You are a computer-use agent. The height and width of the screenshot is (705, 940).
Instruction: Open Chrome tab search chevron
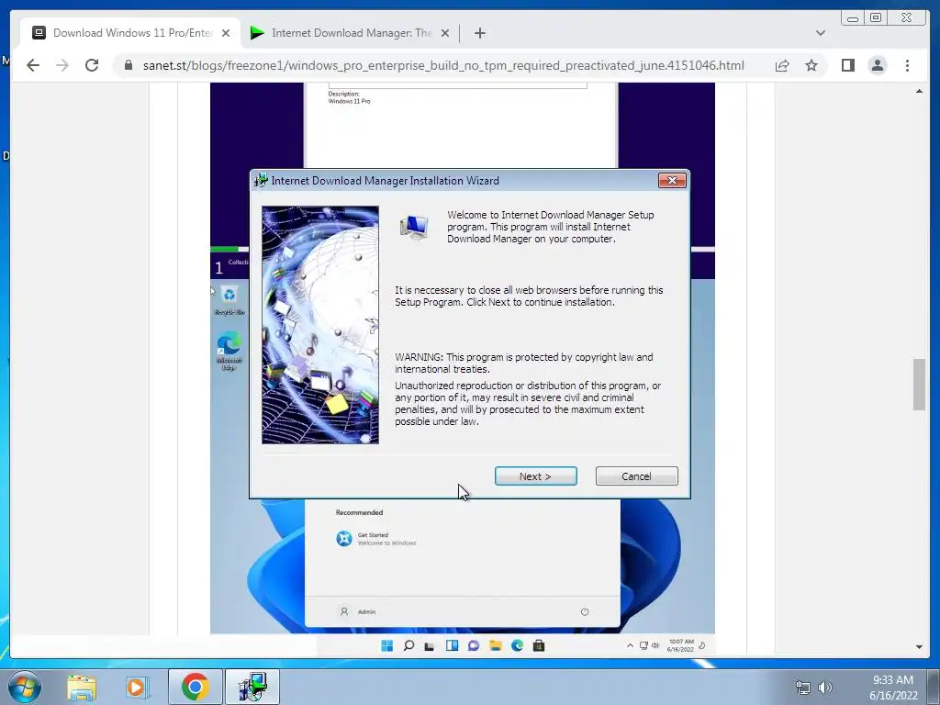(820, 33)
